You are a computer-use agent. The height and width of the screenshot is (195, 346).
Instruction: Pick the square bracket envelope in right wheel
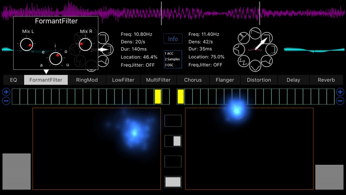pyautogui.click(x=271, y=49)
